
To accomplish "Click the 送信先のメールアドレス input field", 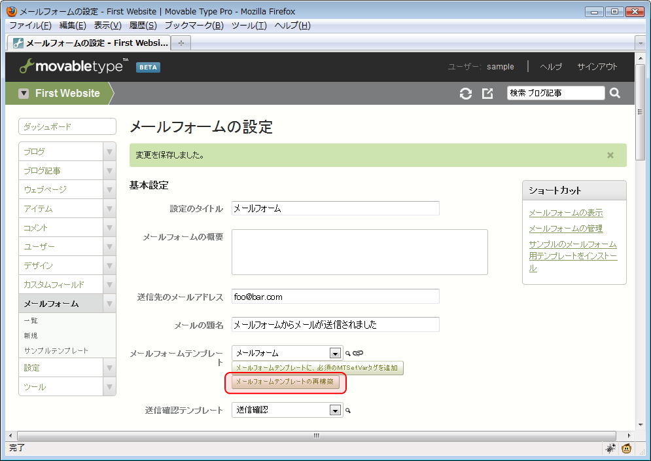I will (x=335, y=297).
